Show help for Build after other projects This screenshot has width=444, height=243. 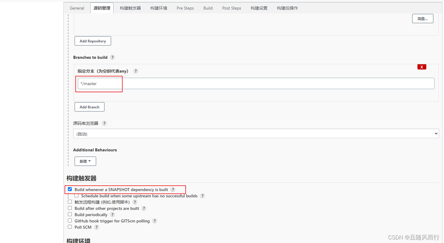pyautogui.click(x=144, y=208)
